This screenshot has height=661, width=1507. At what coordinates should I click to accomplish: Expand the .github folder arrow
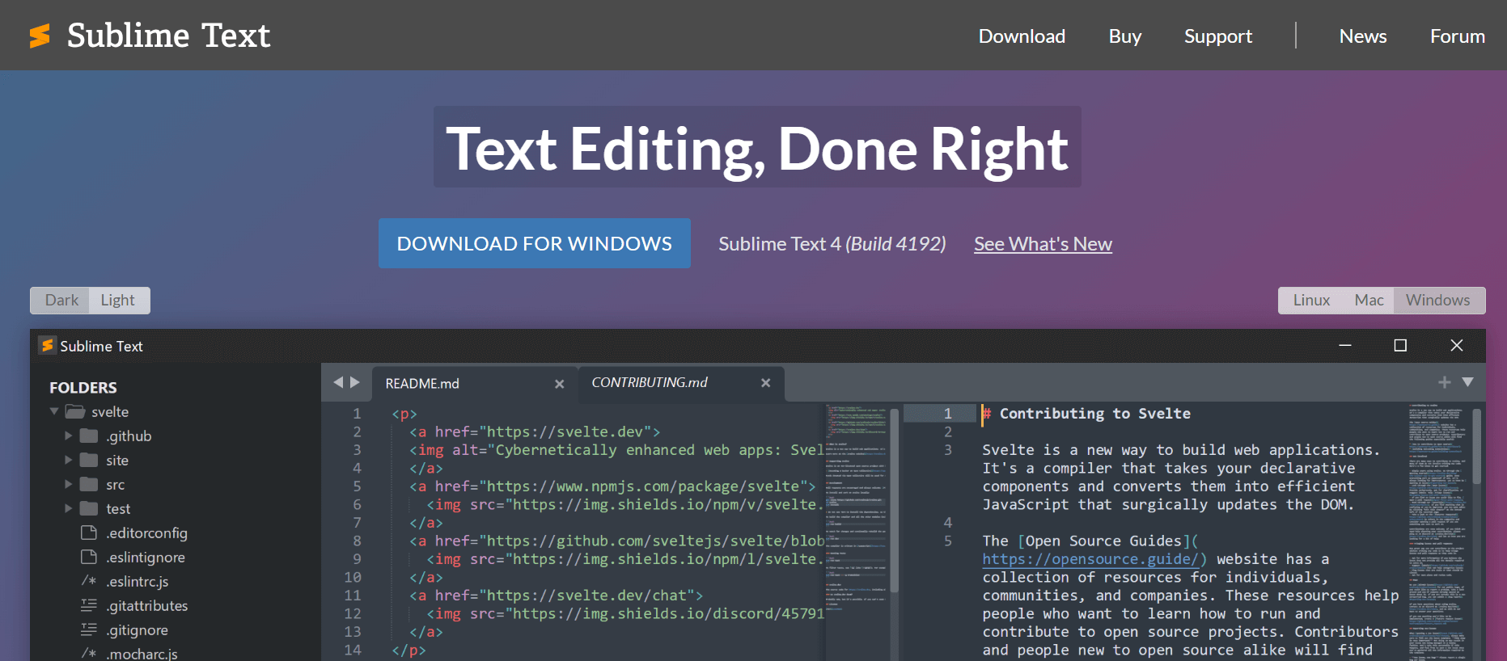click(x=69, y=436)
